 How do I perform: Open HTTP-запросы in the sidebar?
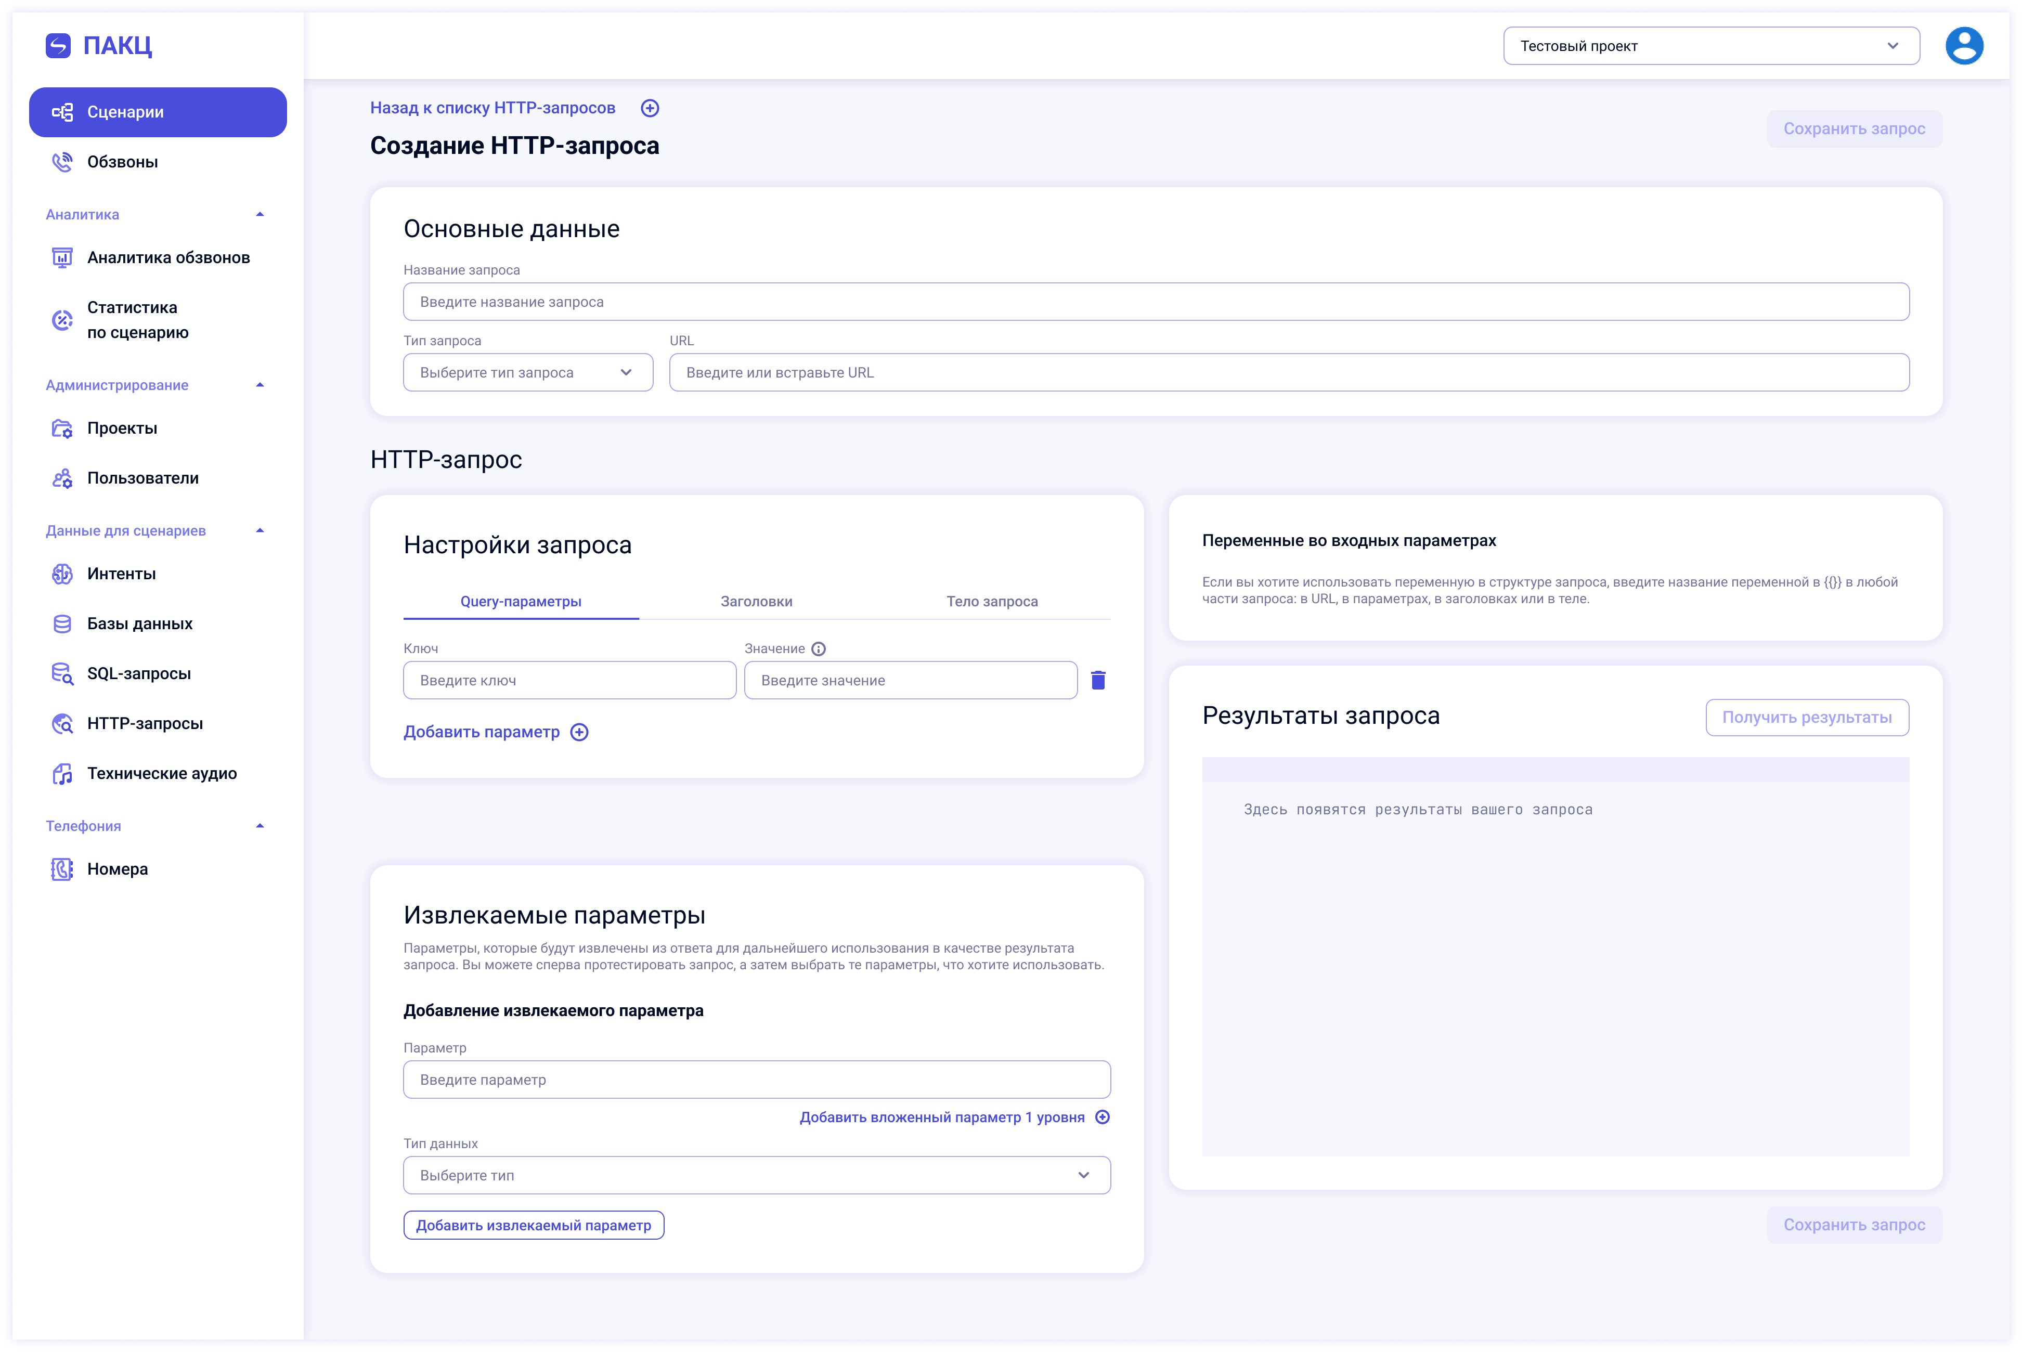click(x=145, y=723)
